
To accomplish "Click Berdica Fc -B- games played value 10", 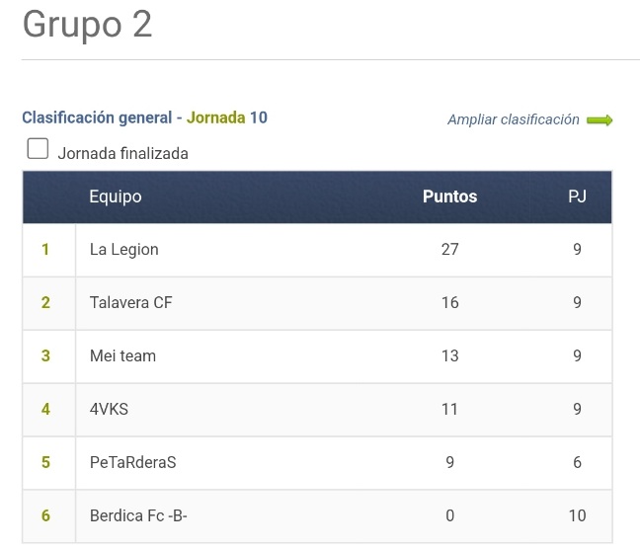I will click(x=577, y=516).
